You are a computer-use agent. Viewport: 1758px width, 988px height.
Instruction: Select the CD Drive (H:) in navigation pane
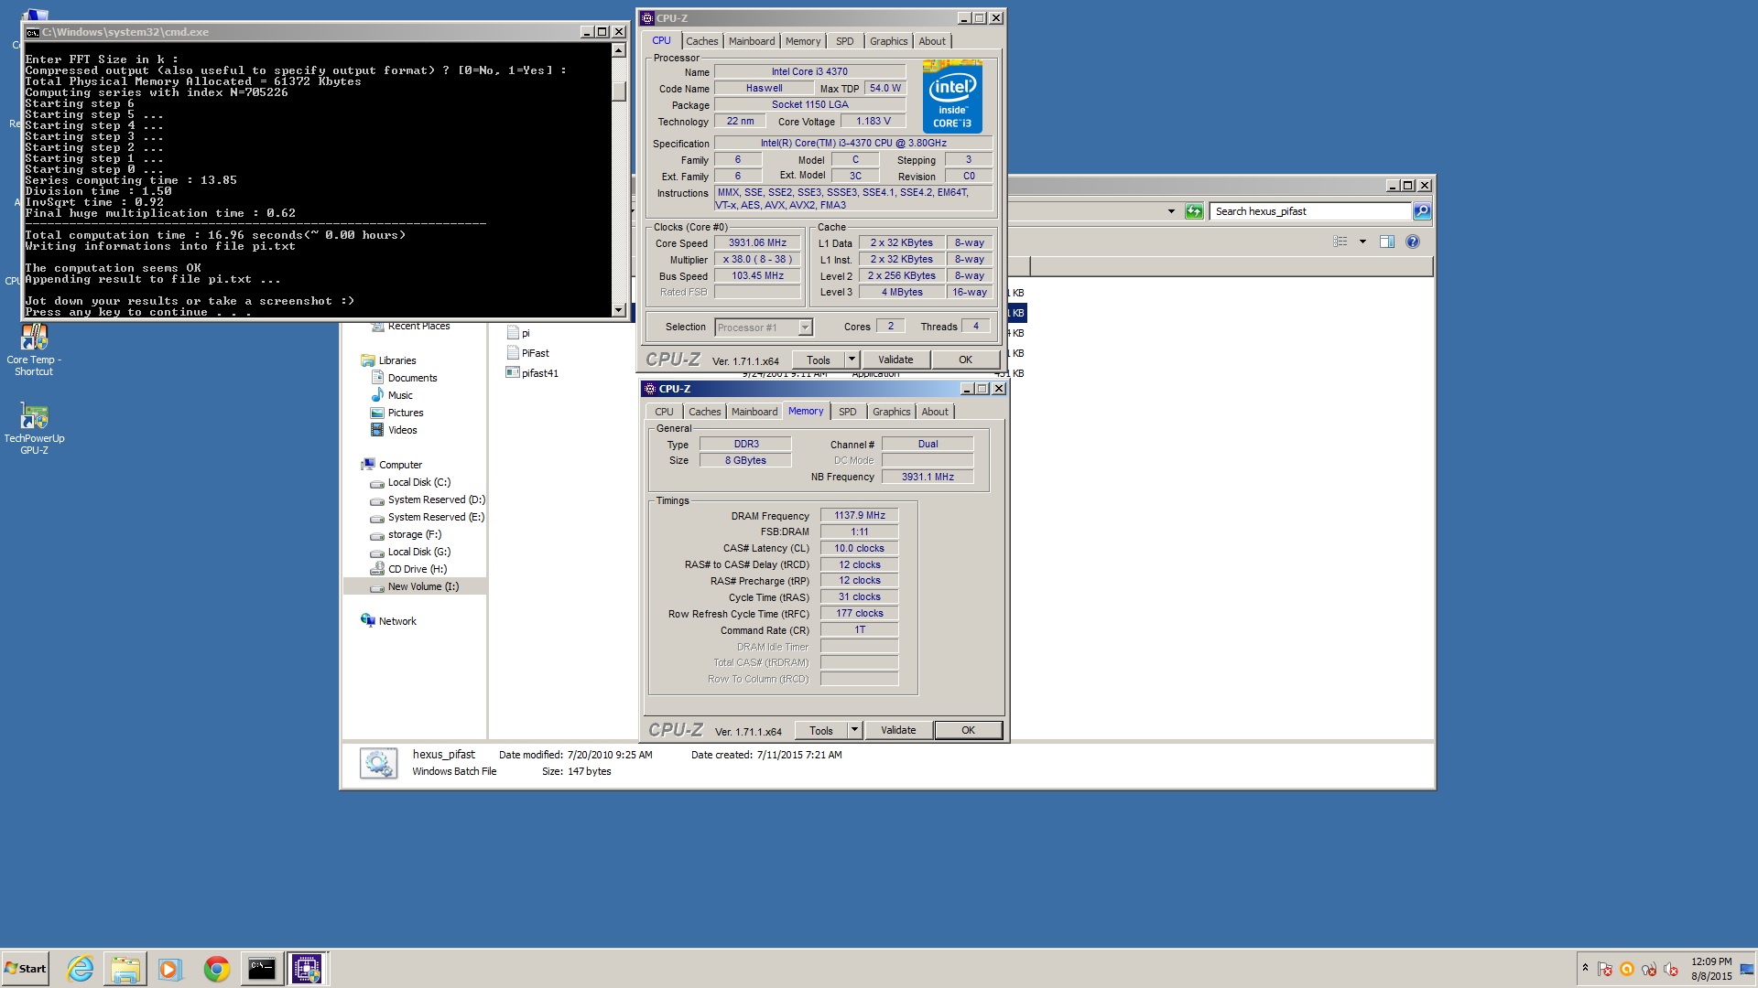408,569
